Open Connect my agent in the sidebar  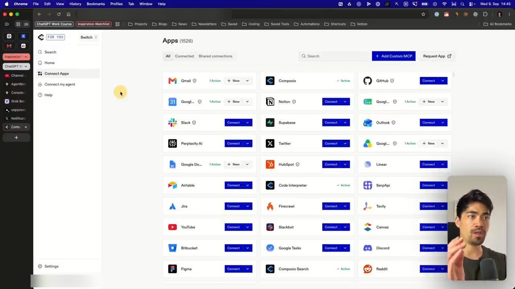(60, 84)
